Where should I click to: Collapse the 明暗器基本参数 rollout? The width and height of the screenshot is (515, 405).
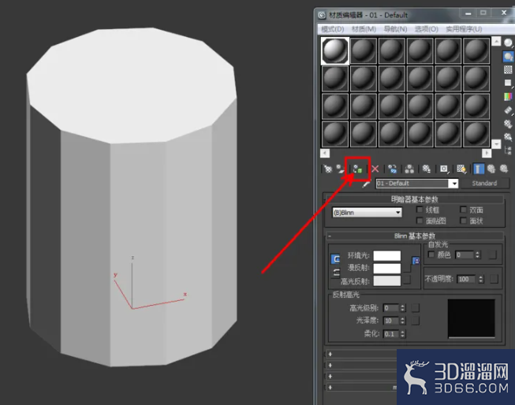pos(414,199)
